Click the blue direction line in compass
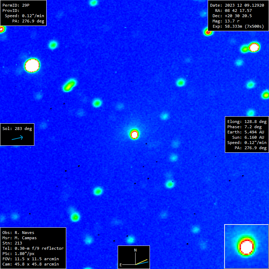This screenshot has height=269, width=269. pos(142,263)
